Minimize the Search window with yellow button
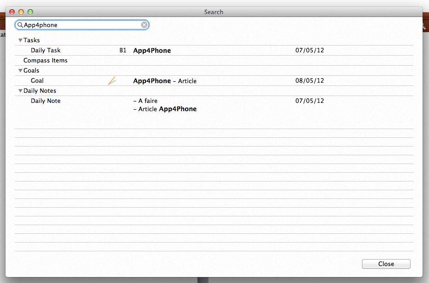The image size is (429, 283). pyautogui.click(x=21, y=12)
